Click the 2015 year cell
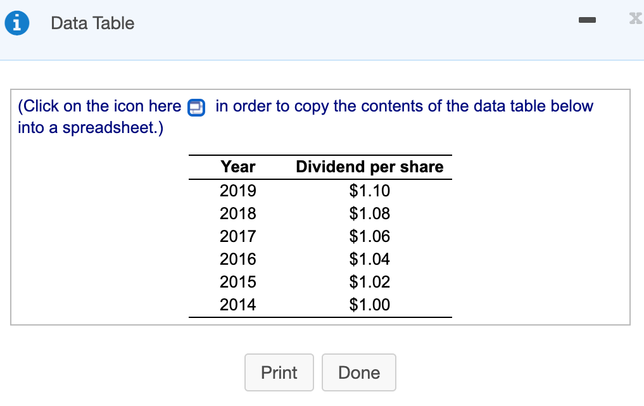The height and width of the screenshot is (406, 644). point(238,282)
